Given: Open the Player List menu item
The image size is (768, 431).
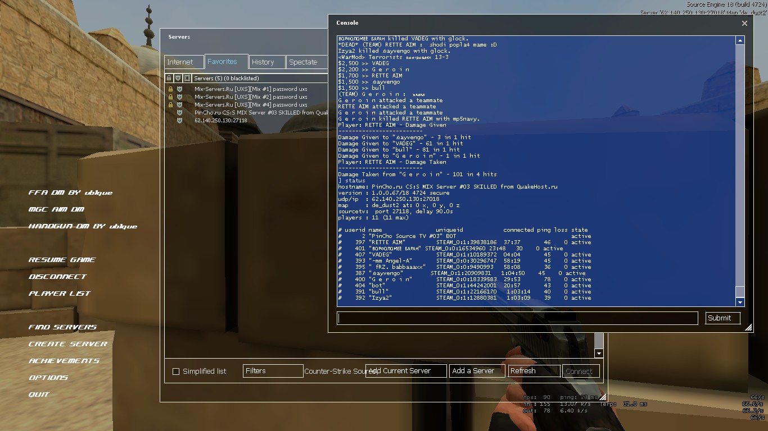Looking at the screenshot, I should click(60, 294).
